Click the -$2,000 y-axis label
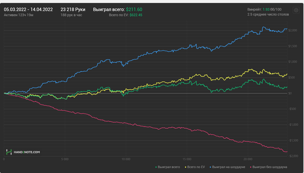304x173 pixels. [x=293, y=156]
